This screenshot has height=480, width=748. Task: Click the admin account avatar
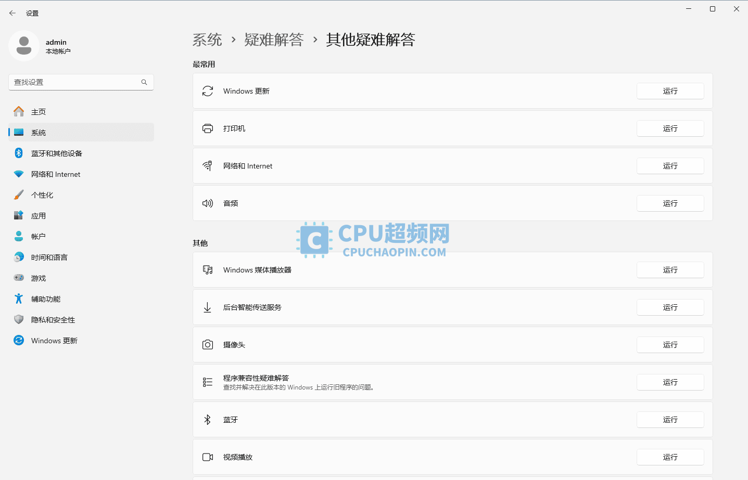pos(24,46)
